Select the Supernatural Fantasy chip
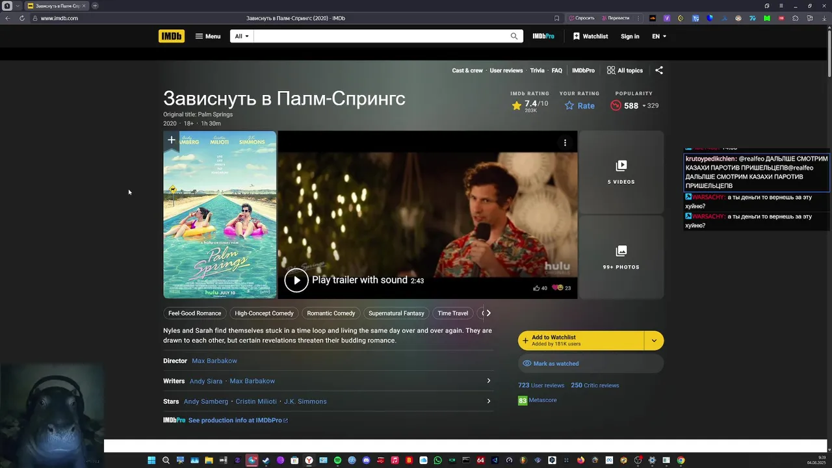832x468 pixels. pyautogui.click(x=396, y=313)
